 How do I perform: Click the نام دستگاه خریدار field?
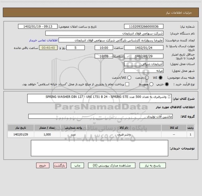click(x=104, y=33)
